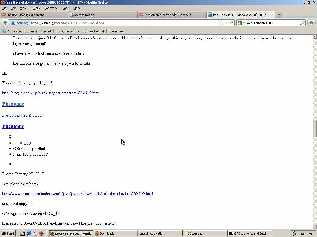This screenshot has height=237, width=317.
Task: Open the Posted January 27, 2017 link
Action: (23, 115)
